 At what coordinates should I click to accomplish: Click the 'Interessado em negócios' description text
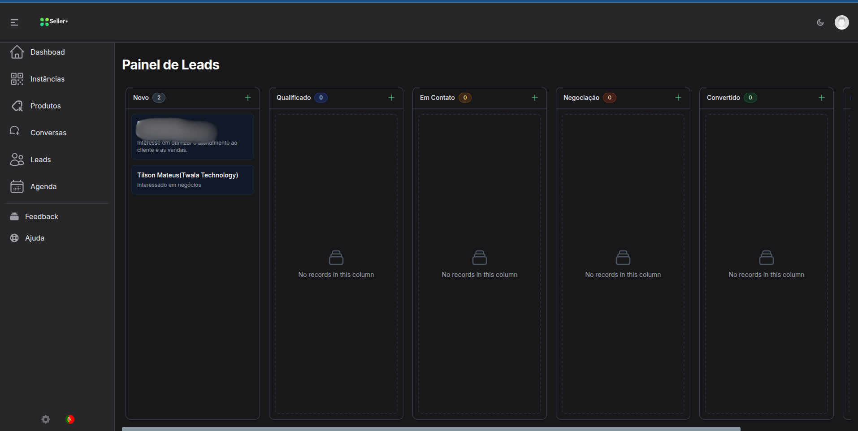tap(169, 185)
